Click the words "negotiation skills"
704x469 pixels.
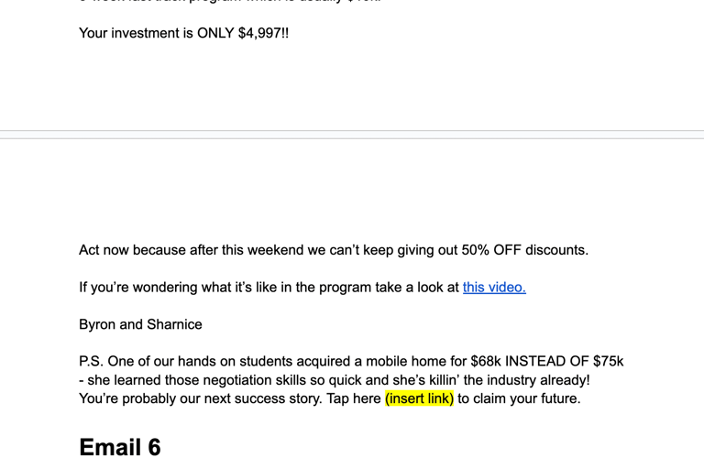coord(204,380)
